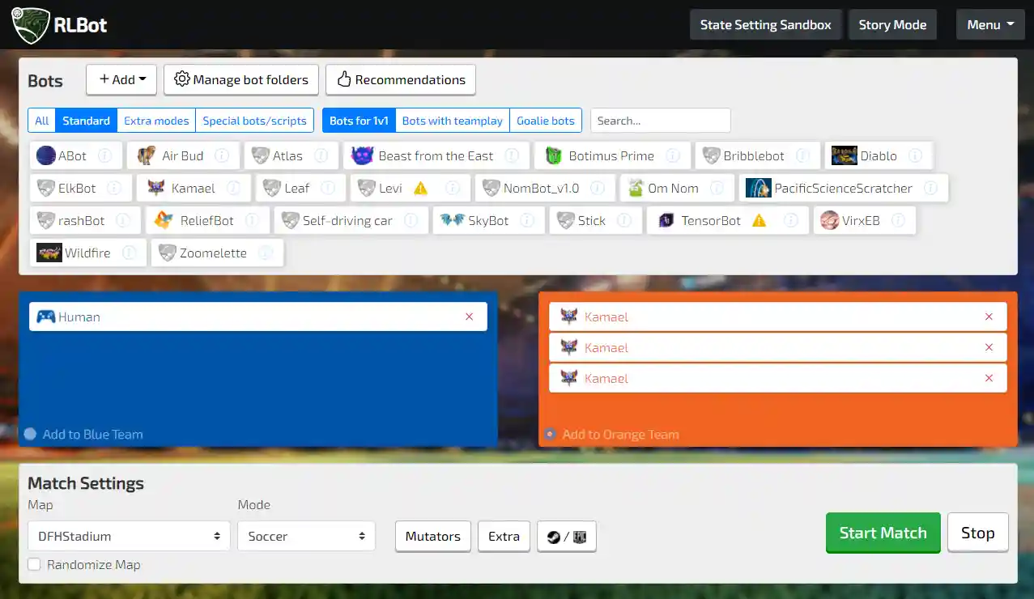Remove first Kamael from Orange team

point(989,316)
